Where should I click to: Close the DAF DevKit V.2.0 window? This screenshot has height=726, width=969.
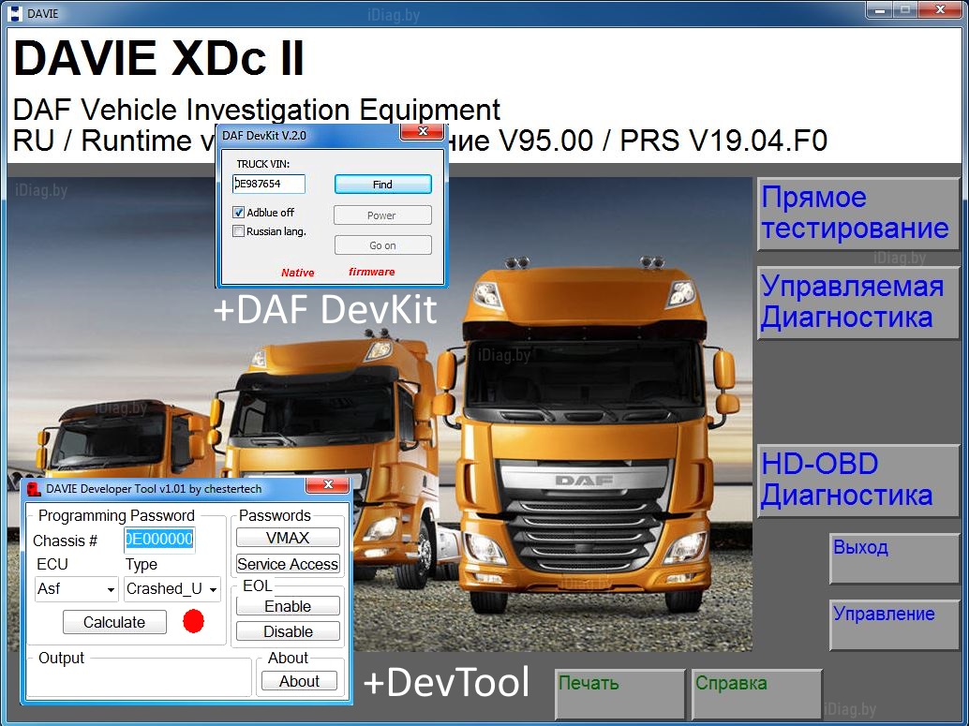click(423, 131)
